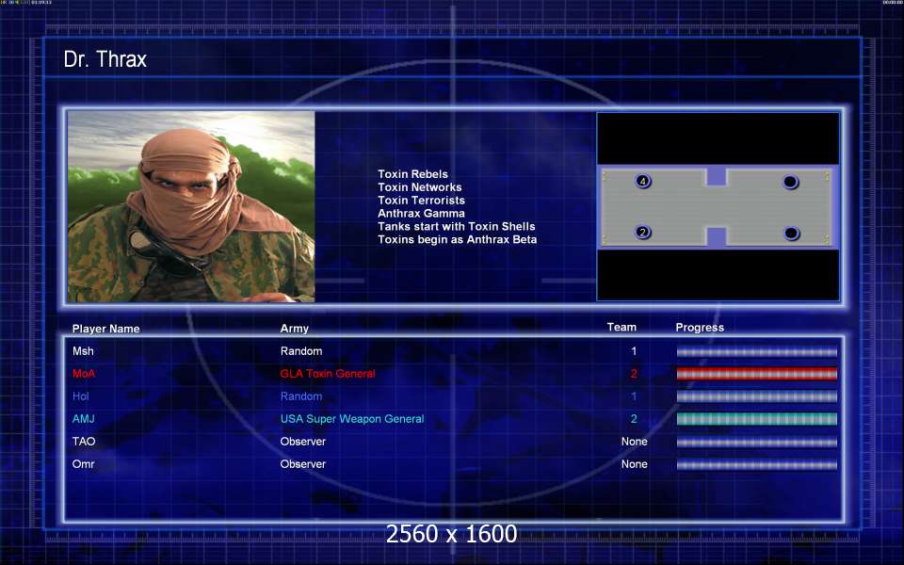Image resolution: width=904 pixels, height=565 pixels.
Task: Click the "Toxin Terrorists" ability line
Action: point(422,200)
